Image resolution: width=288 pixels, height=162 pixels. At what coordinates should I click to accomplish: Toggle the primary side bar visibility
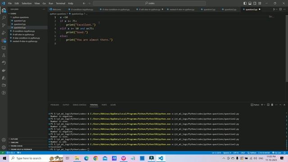[245, 3]
